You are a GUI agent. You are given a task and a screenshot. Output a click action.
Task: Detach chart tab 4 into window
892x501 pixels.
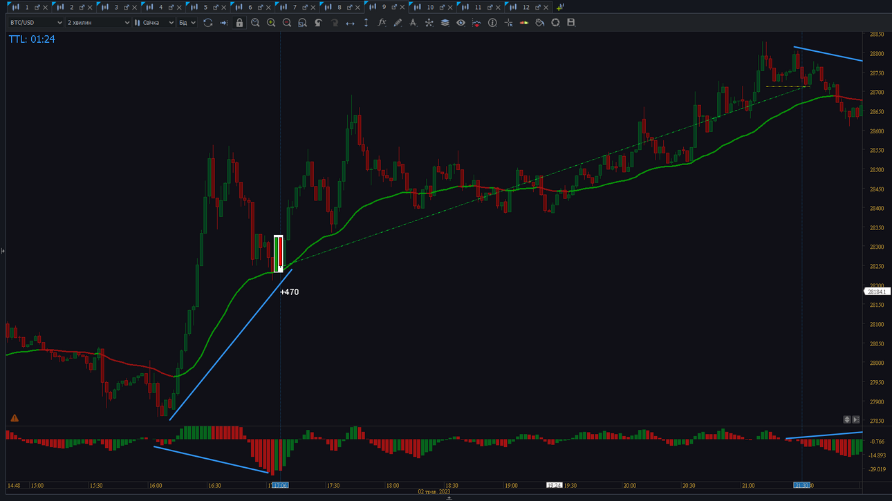pyautogui.click(x=171, y=8)
